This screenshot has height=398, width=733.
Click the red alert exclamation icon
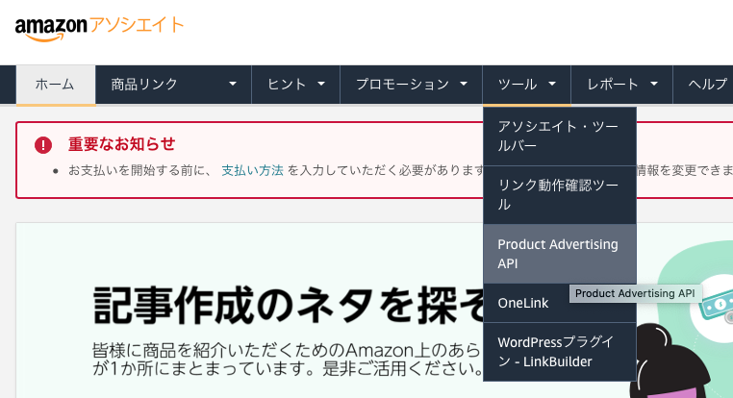point(43,145)
